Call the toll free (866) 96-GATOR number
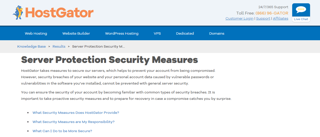The width and height of the screenshot is (320, 137). [272, 13]
